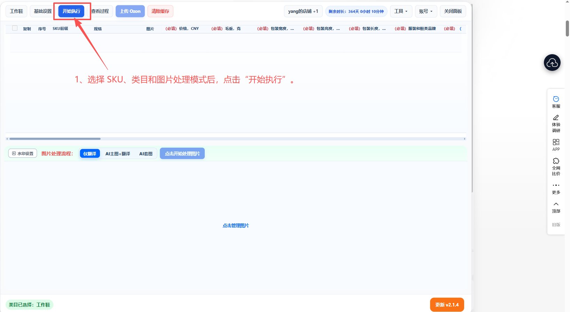570x312 pixels.
Task: Click 关闭面板 to close panel
Action: 453,11
